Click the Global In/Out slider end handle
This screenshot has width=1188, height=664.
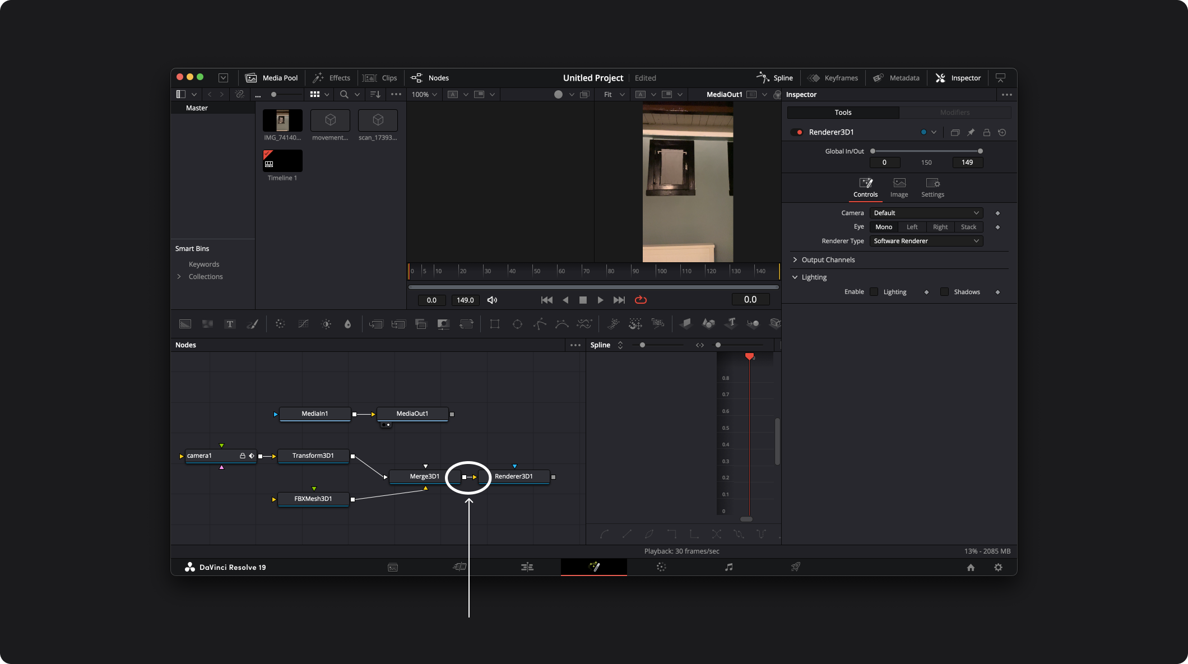pos(980,151)
